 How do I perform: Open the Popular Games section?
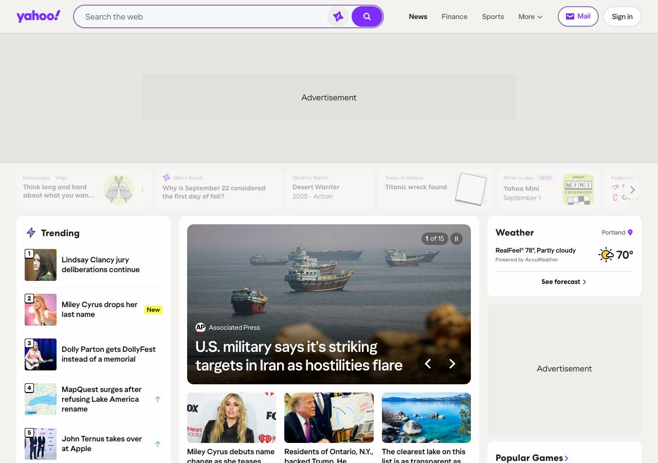click(532, 458)
